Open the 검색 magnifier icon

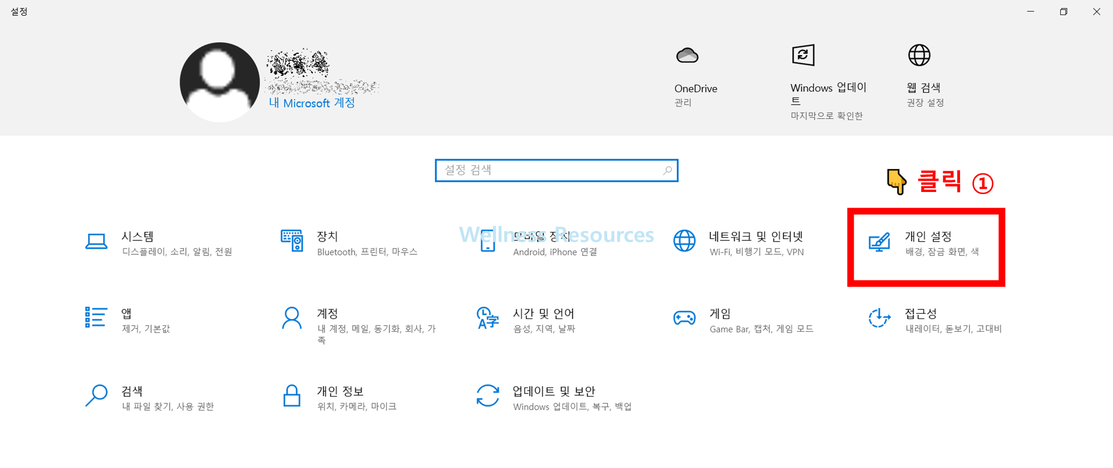click(x=96, y=395)
